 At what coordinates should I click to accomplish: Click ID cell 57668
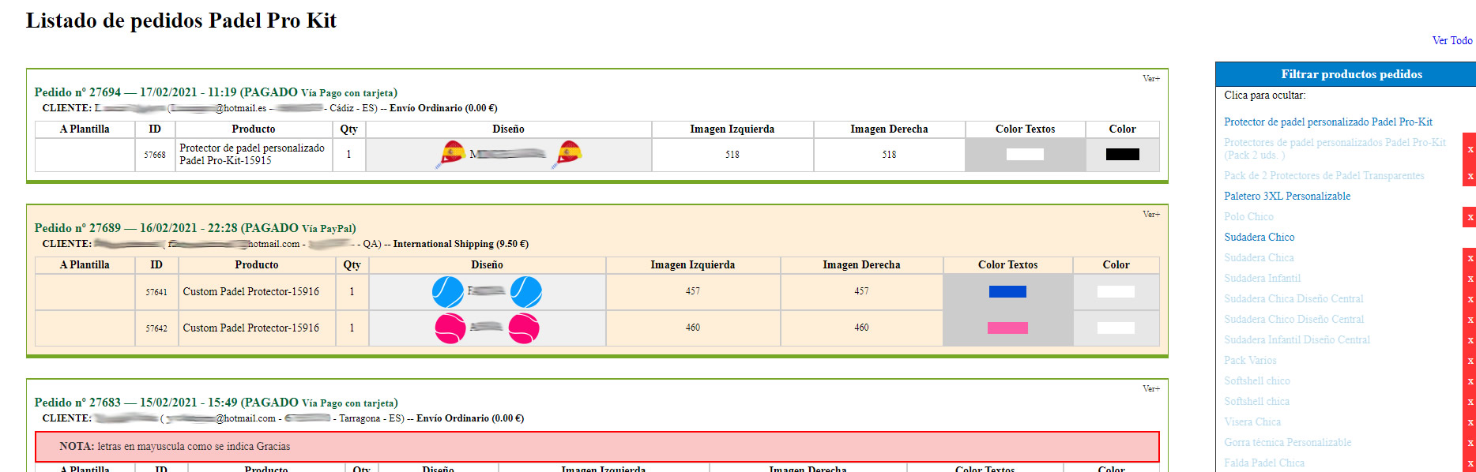155,155
